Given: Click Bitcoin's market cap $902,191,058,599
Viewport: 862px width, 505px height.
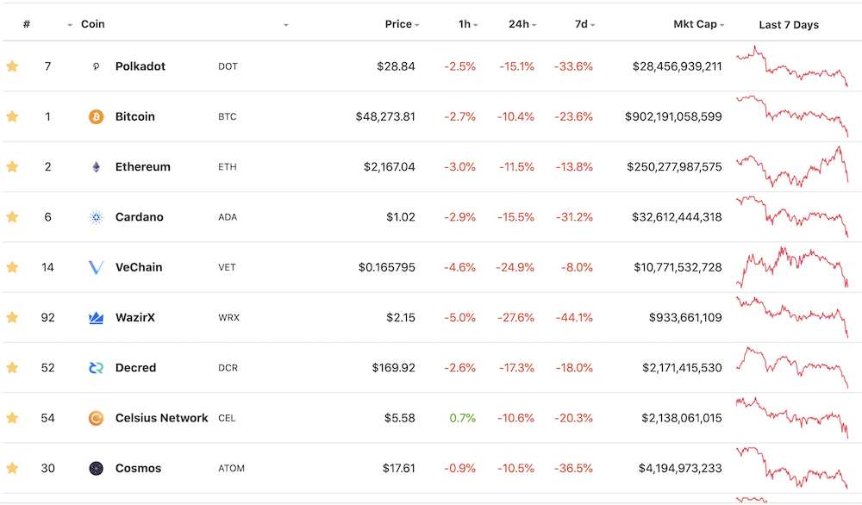Looking at the screenshot, I should click(x=673, y=116).
